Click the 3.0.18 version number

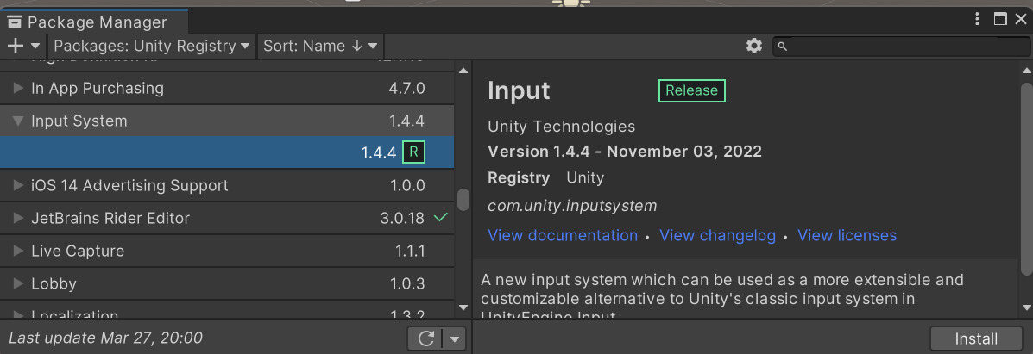[402, 218]
